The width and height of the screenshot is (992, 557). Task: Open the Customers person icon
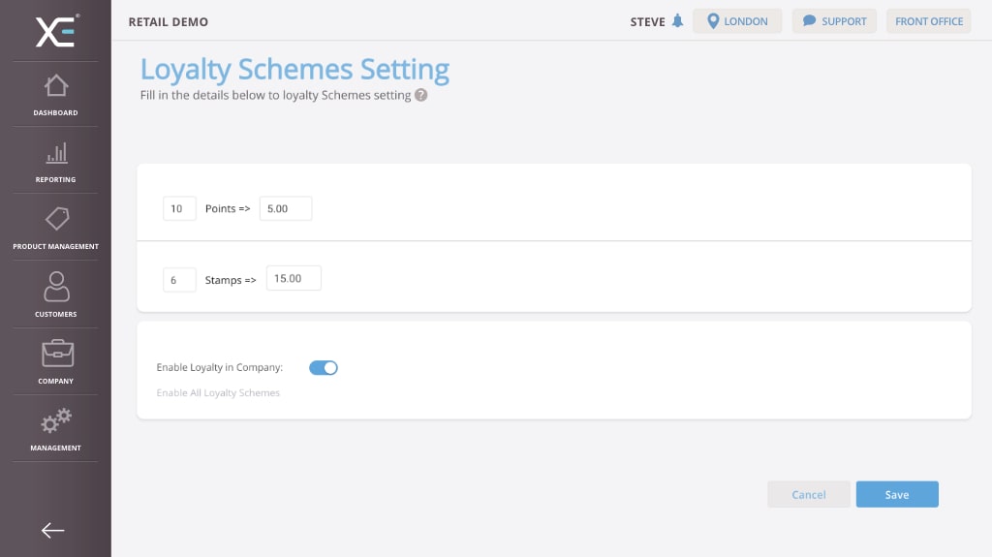[56, 286]
